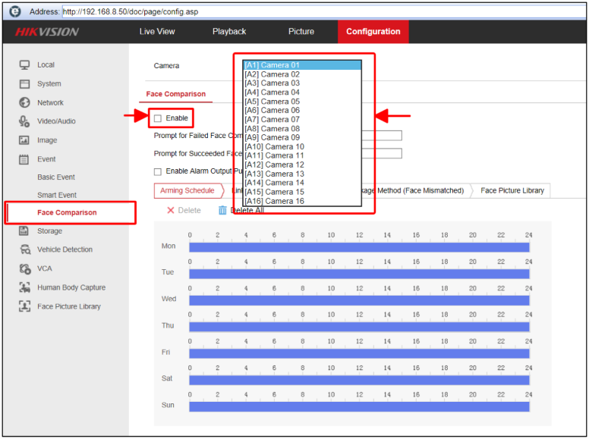Switch to the Live View tab
Screen dimensions: 589x439
click(157, 31)
